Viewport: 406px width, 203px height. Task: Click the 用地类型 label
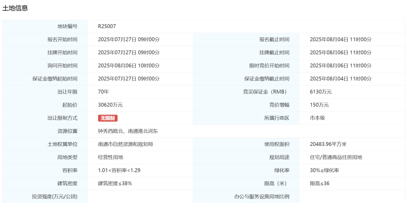tap(67, 157)
